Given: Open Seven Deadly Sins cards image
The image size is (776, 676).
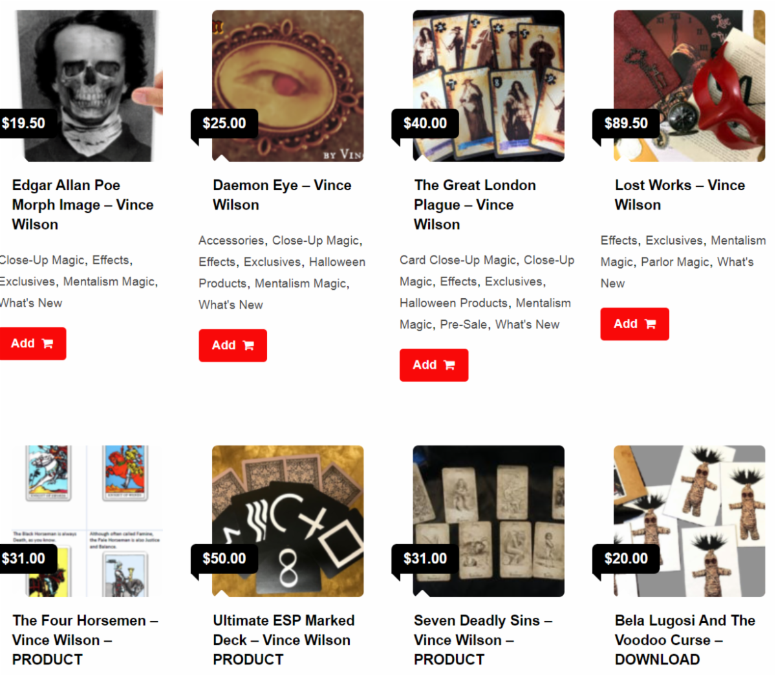Looking at the screenshot, I should click(x=489, y=521).
